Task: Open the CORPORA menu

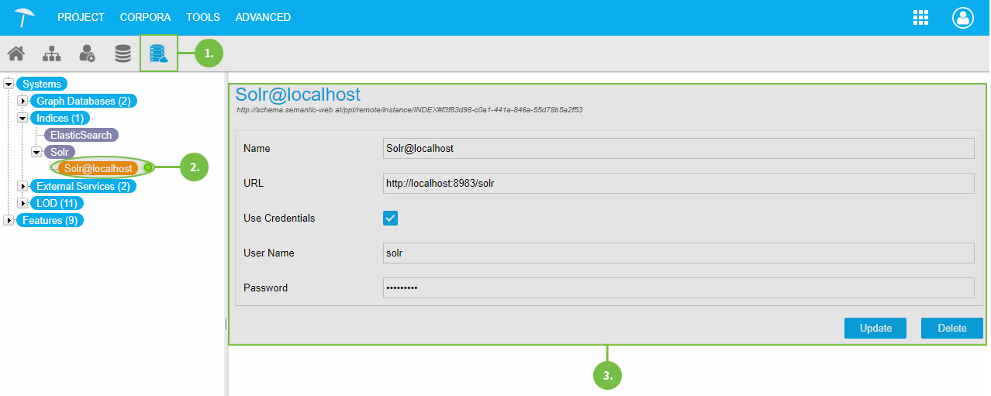Action: [145, 17]
